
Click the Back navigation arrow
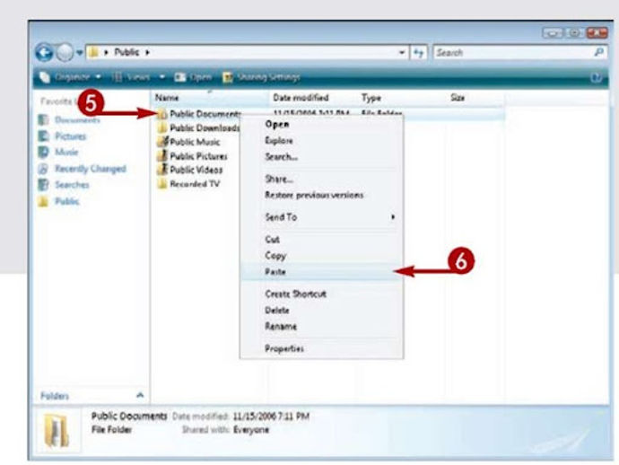click(44, 53)
